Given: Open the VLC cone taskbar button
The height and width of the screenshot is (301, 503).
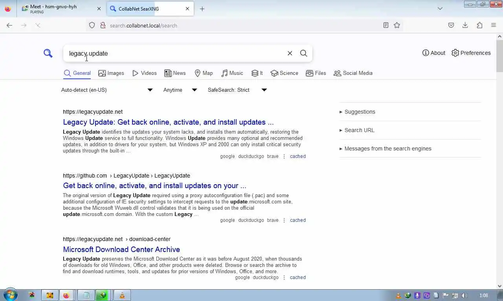Looking at the screenshot, I should [122, 296].
